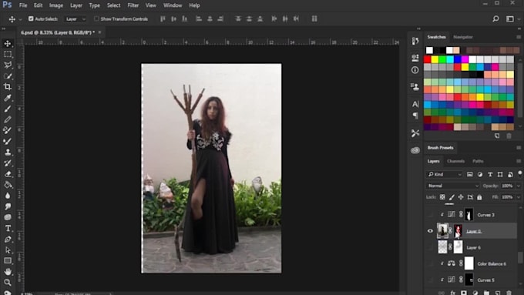Select the Color Balance 6 layer

point(492,263)
